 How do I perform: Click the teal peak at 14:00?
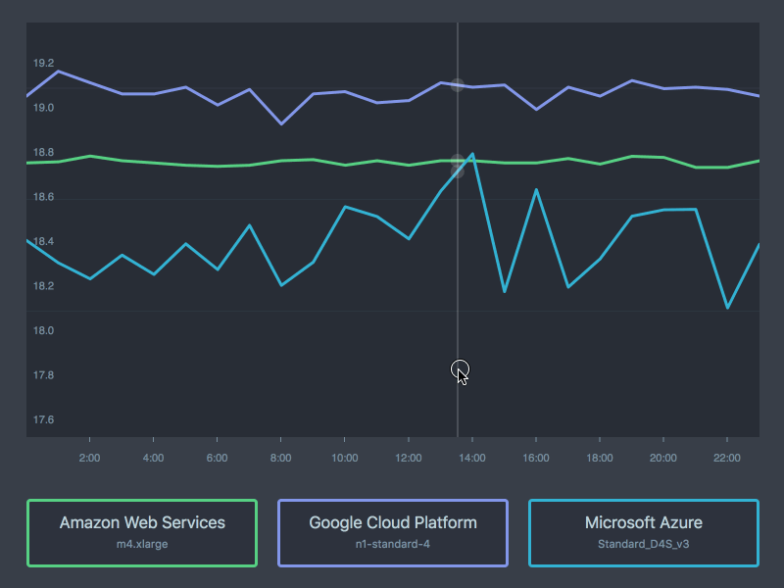[x=471, y=154]
